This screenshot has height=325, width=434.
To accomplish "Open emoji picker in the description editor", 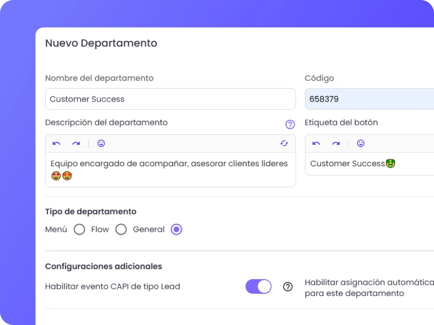I will [101, 143].
